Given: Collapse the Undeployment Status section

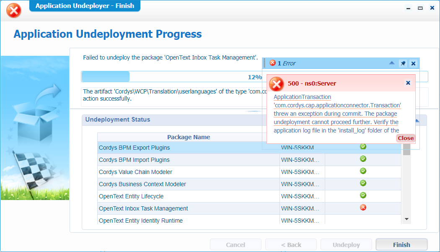Looking at the screenshot, I should (417, 120).
